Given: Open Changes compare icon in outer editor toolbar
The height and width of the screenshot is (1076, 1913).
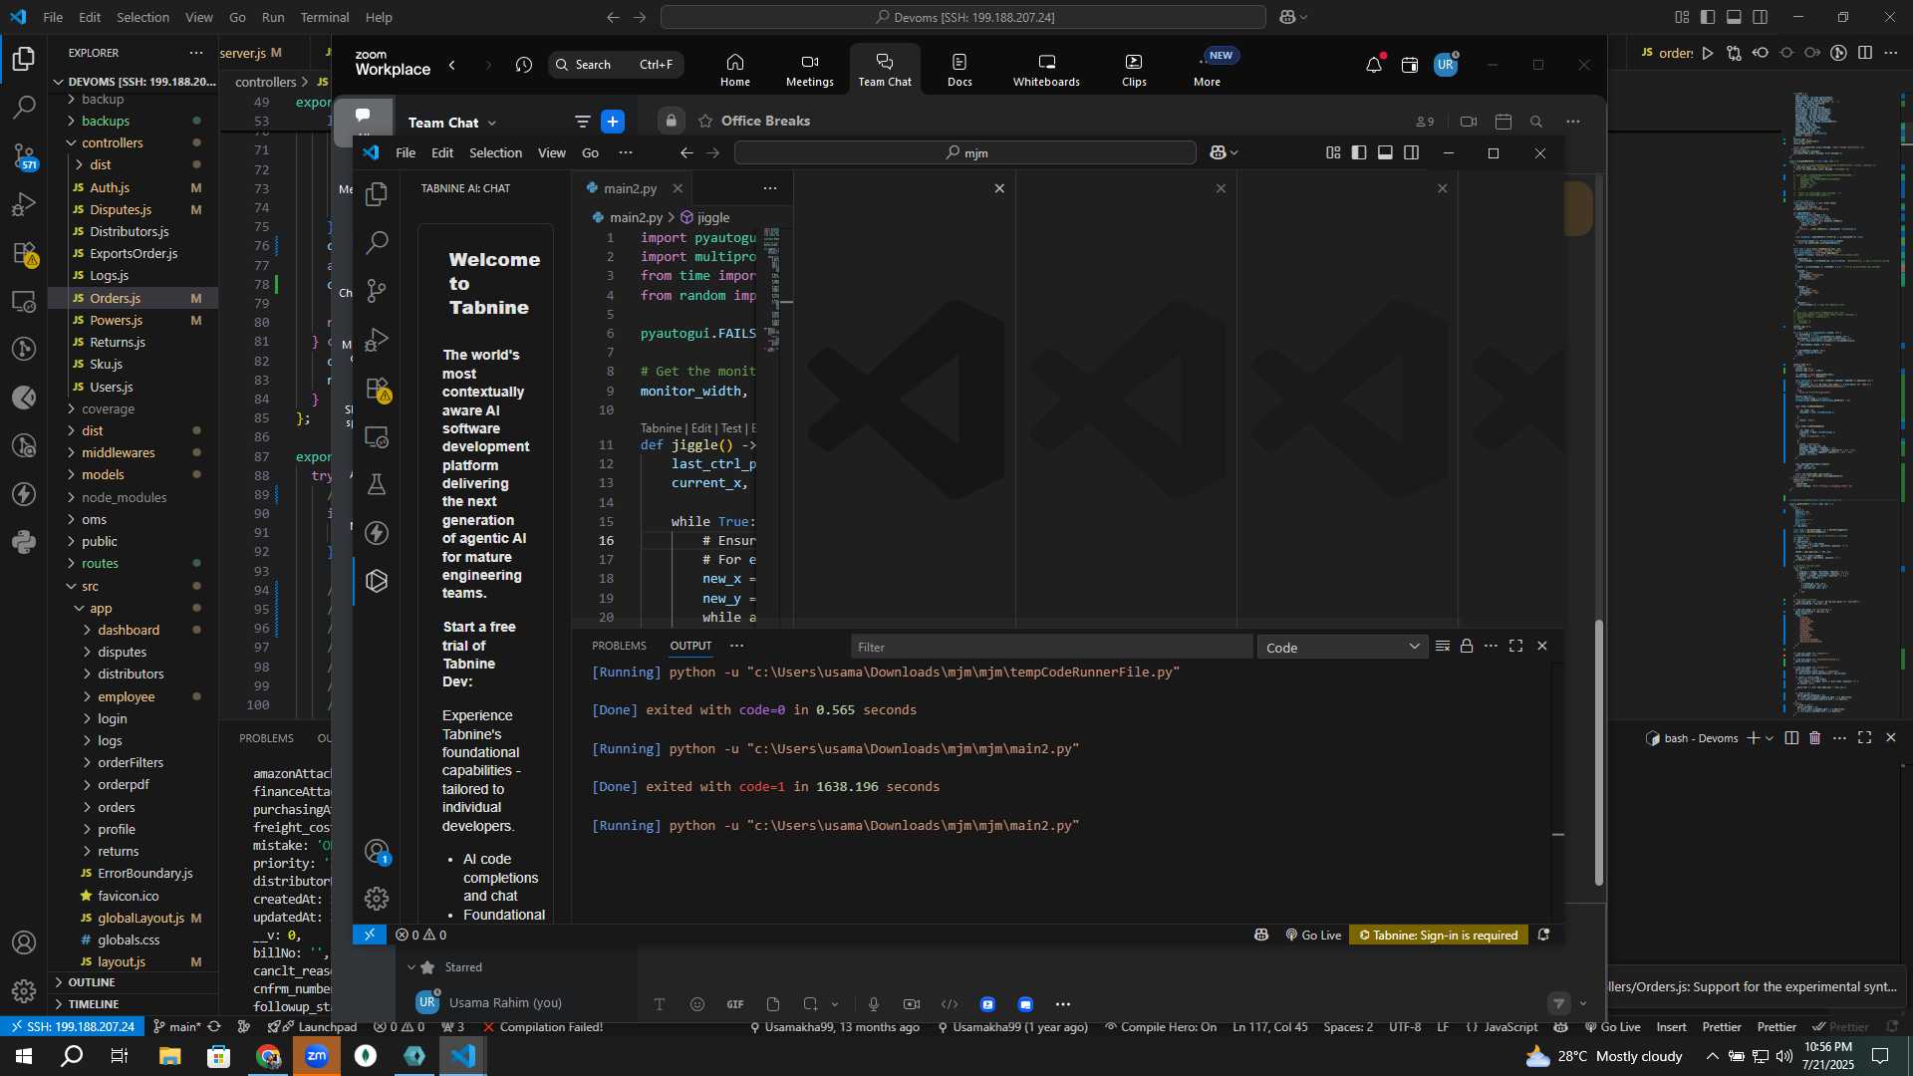Looking at the screenshot, I should click(x=1735, y=53).
